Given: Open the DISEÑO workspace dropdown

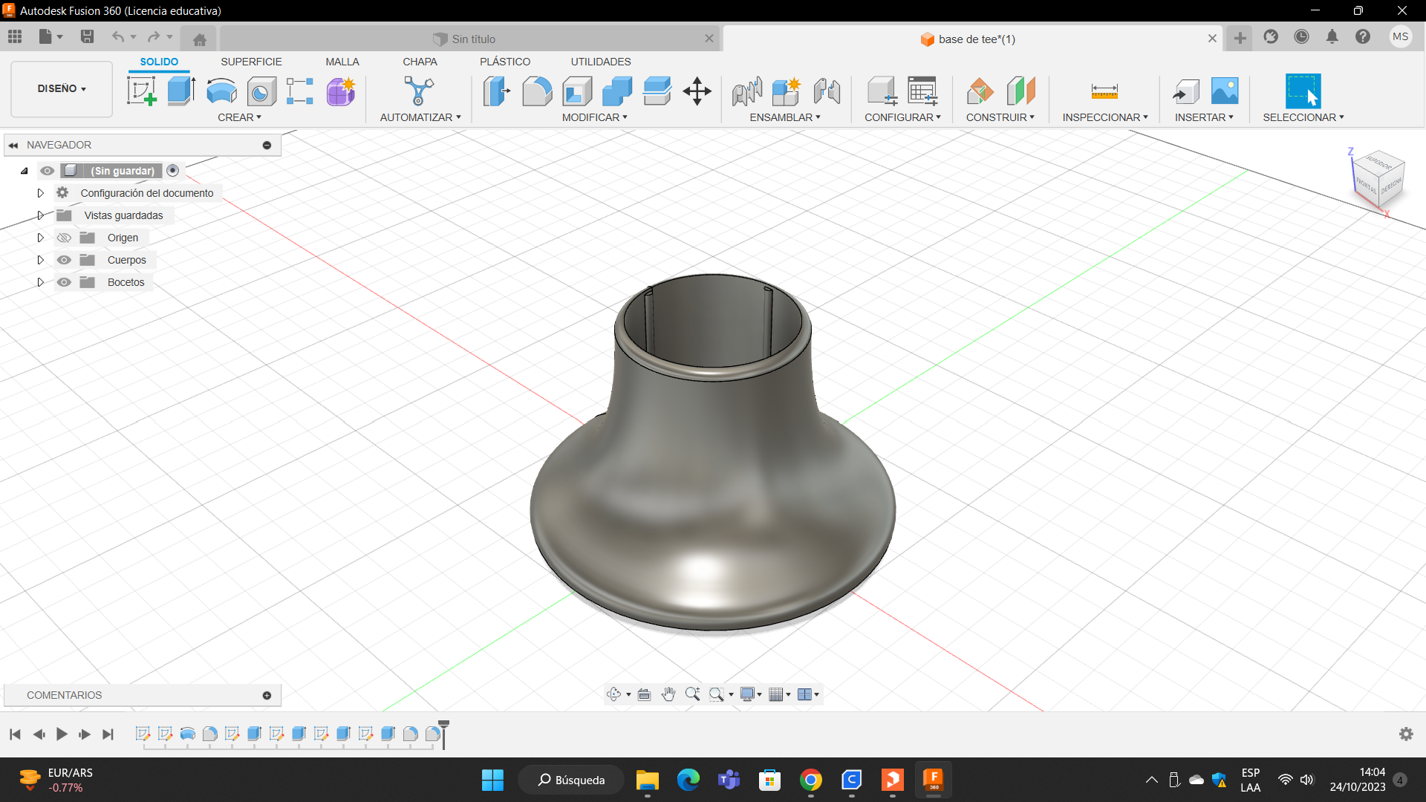Looking at the screenshot, I should (62, 88).
